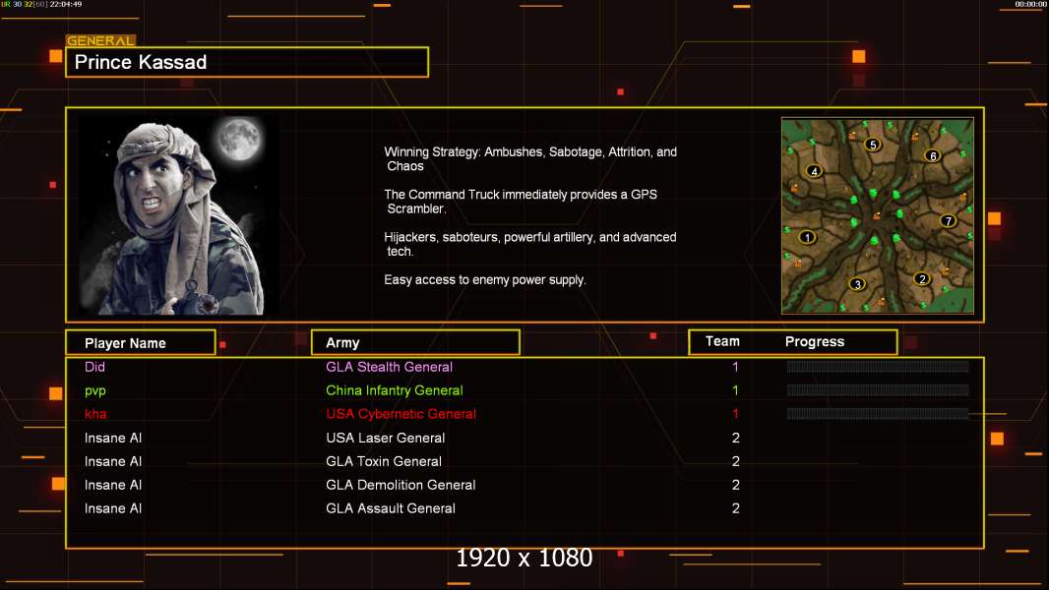Click the 00:00:00 timer at top right

(x=1030, y=4)
